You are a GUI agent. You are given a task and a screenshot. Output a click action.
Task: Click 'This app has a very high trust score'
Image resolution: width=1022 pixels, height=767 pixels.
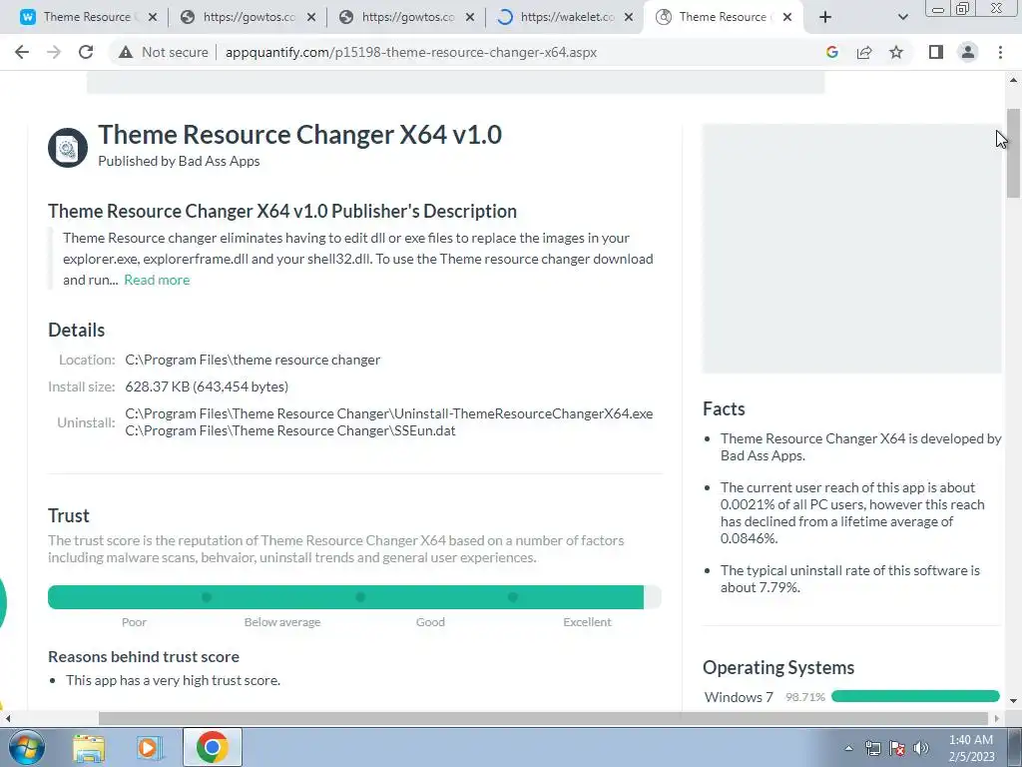[174, 680]
